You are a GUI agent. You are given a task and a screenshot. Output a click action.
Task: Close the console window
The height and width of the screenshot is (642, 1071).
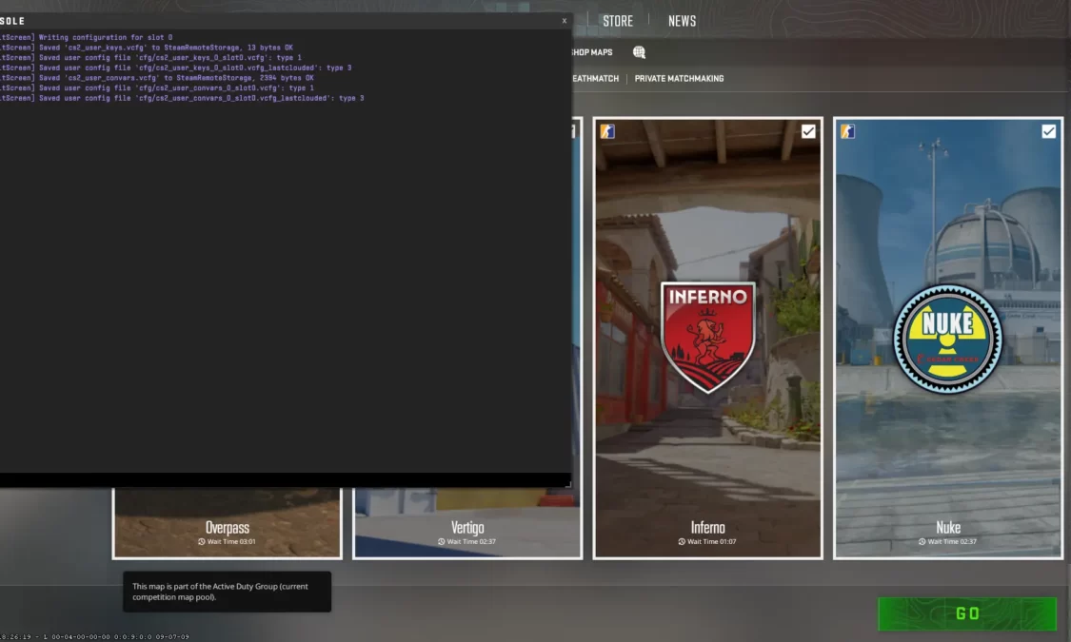pyautogui.click(x=565, y=21)
